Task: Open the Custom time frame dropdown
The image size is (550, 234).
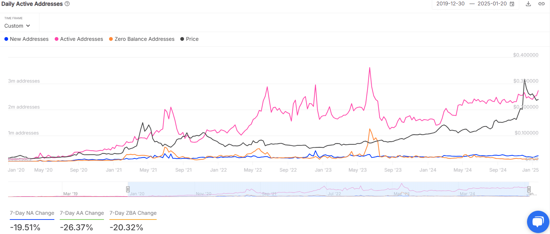Action: coord(17,26)
